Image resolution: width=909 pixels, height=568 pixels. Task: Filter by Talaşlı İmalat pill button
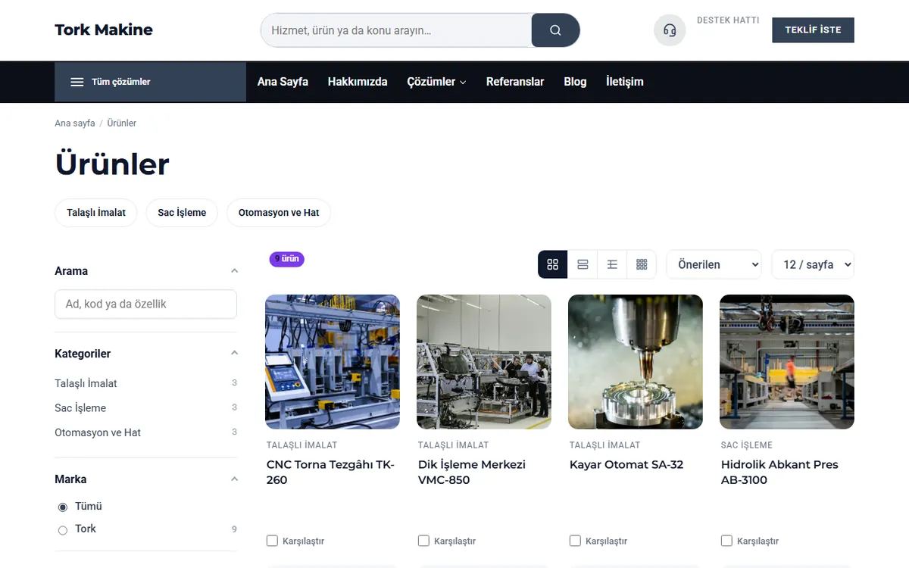96,213
